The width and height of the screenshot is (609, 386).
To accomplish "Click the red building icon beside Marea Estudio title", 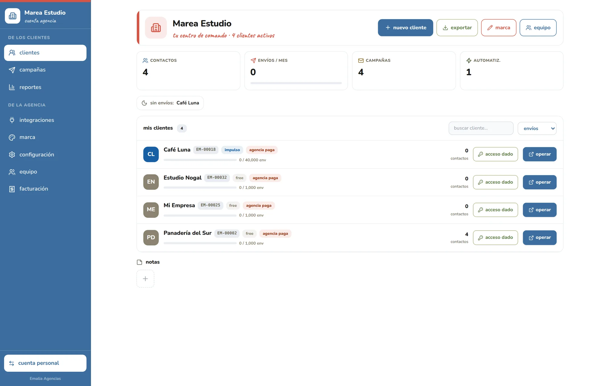I will 156,28.
